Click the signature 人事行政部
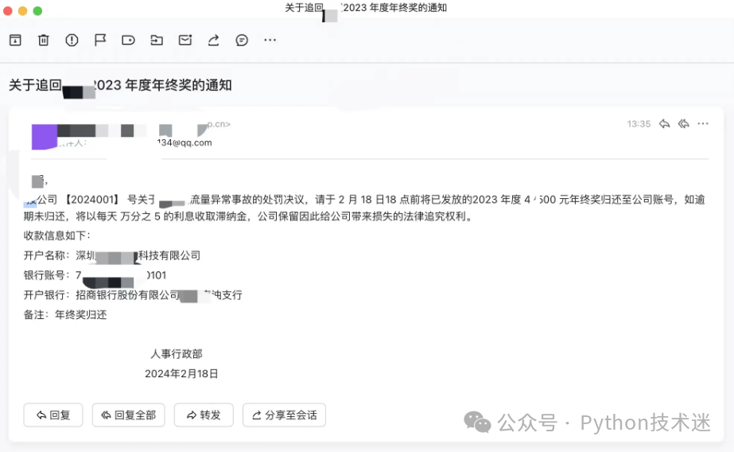This screenshot has height=452, width=734. point(177,353)
